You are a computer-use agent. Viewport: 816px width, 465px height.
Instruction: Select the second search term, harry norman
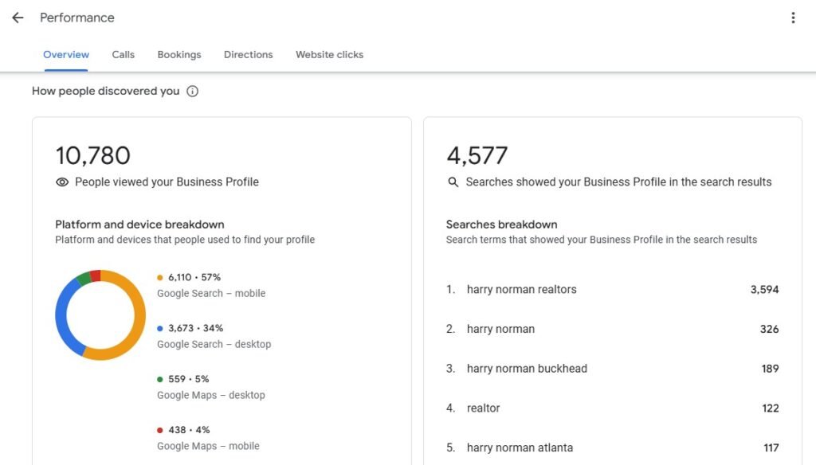pyautogui.click(x=500, y=330)
